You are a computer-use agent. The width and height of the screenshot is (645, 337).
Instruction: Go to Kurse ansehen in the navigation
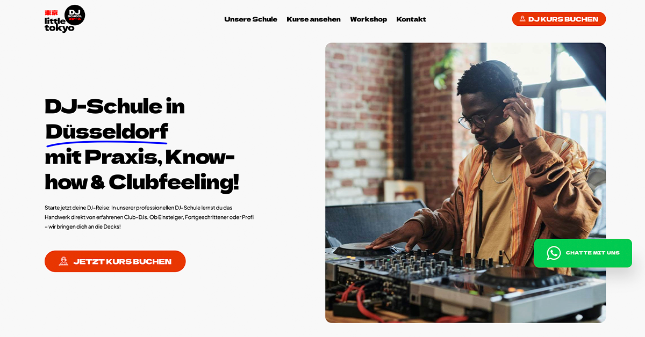point(313,19)
